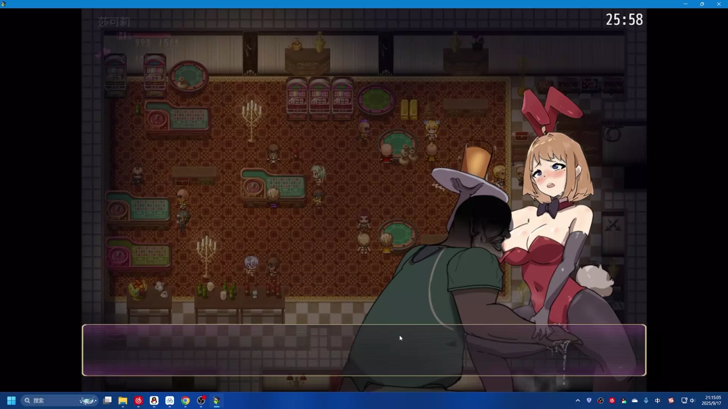The image size is (728, 409).
Task: Open the Sogou input method tray icon
Action: coord(671,400)
